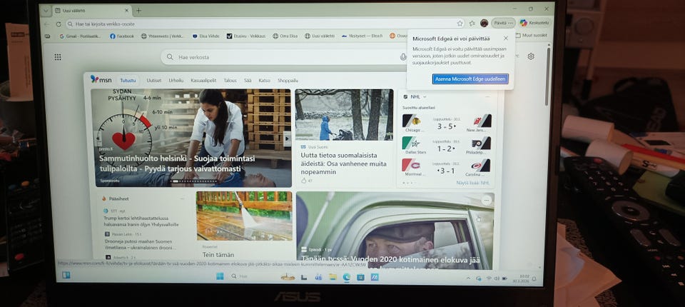685x307 pixels.
Task: Open the Talous tab
Action: tap(230, 81)
